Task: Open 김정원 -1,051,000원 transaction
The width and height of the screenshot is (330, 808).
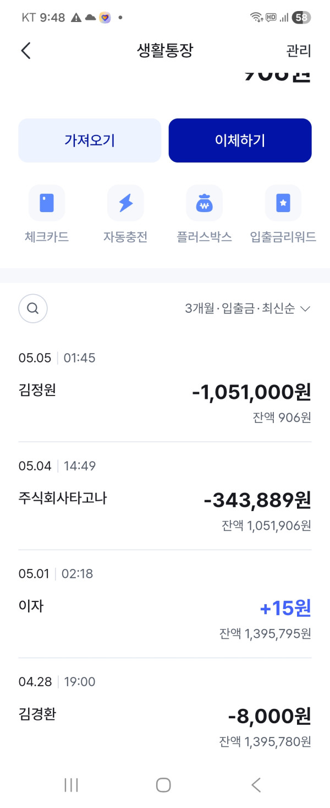Action: click(165, 388)
